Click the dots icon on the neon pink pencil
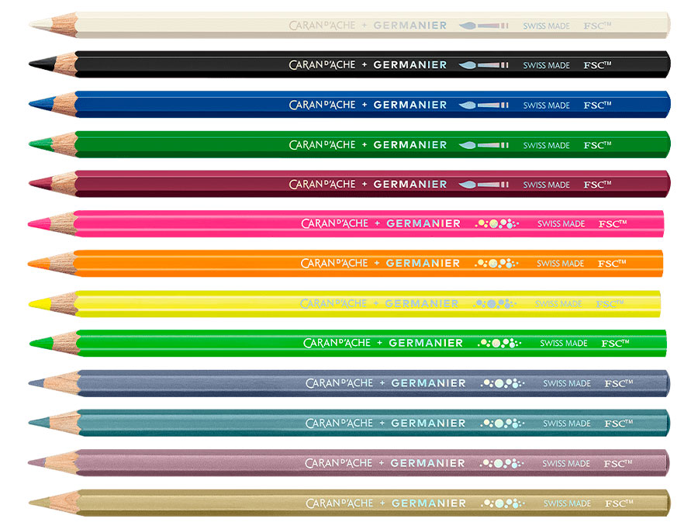 [497, 223]
